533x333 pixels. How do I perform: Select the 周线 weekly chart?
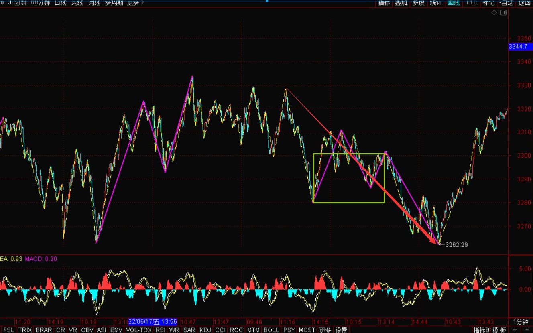[77, 2]
